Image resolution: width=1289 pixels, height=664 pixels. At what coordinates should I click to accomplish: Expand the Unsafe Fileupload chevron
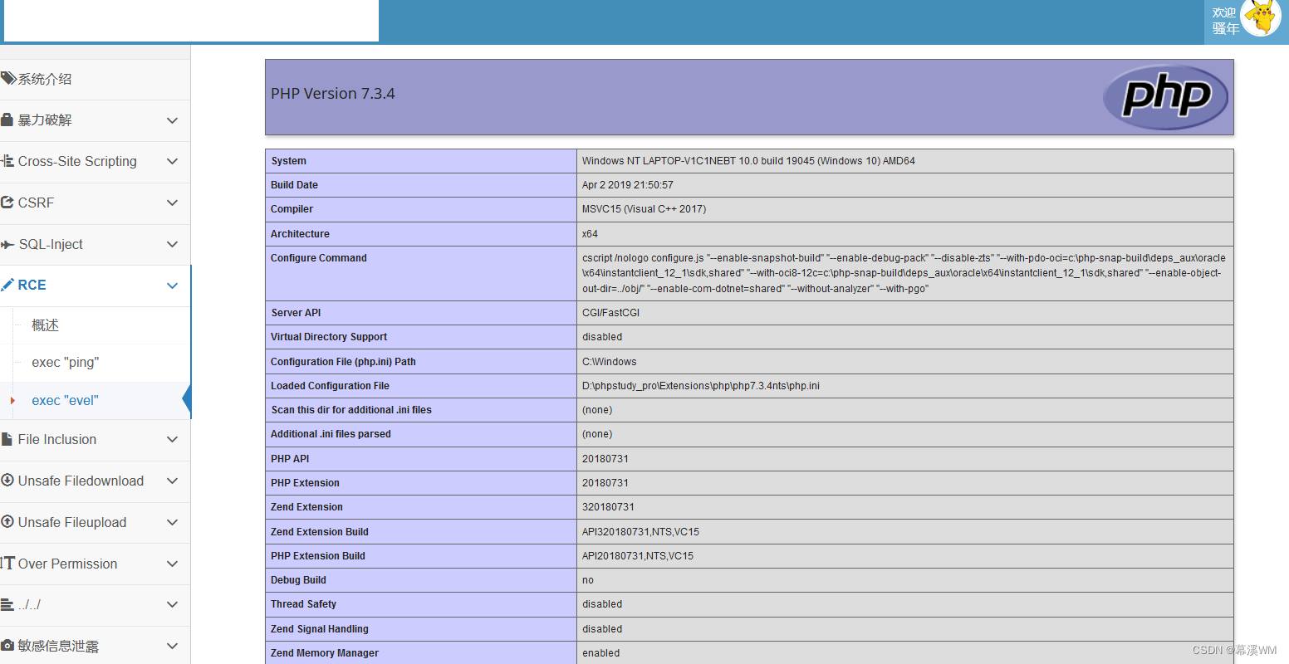pyautogui.click(x=172, y=522)
